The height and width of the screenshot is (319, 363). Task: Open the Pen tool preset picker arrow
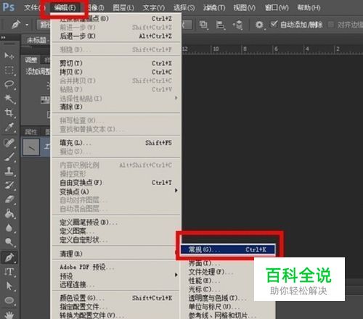pos(27,25)
